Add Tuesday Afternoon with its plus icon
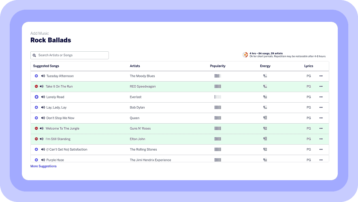The height and width of the screenshot is (202, 358). [36, 76]
